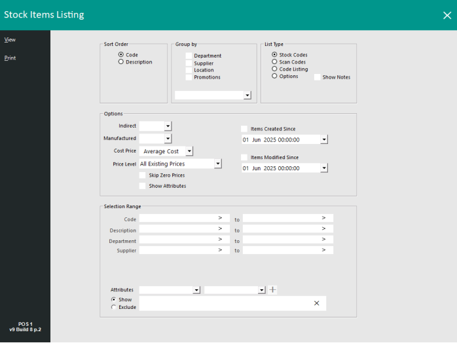Enable Items Modified Since checkbox
The width and height of the screenshot is (457, 343).
pyautogui.click(x=244, y=157)
